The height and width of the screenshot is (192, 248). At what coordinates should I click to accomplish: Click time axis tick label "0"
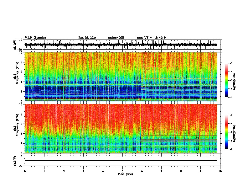25,171
